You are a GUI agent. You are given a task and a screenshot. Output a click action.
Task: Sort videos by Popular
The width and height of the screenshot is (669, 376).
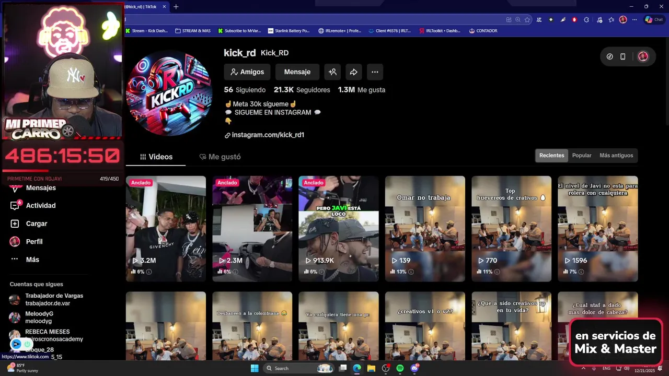[582, 156]
